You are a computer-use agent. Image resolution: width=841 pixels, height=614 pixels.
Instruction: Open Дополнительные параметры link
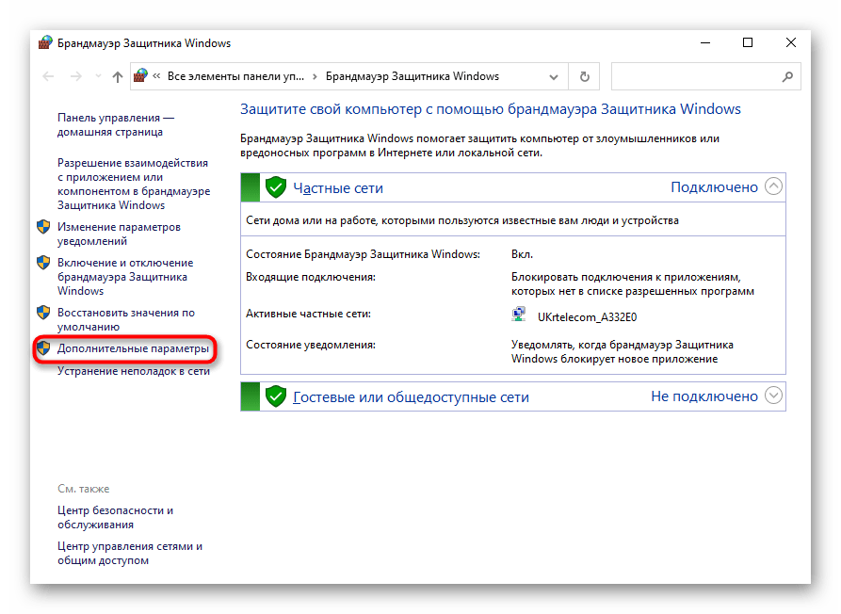[x=133, y=349]
